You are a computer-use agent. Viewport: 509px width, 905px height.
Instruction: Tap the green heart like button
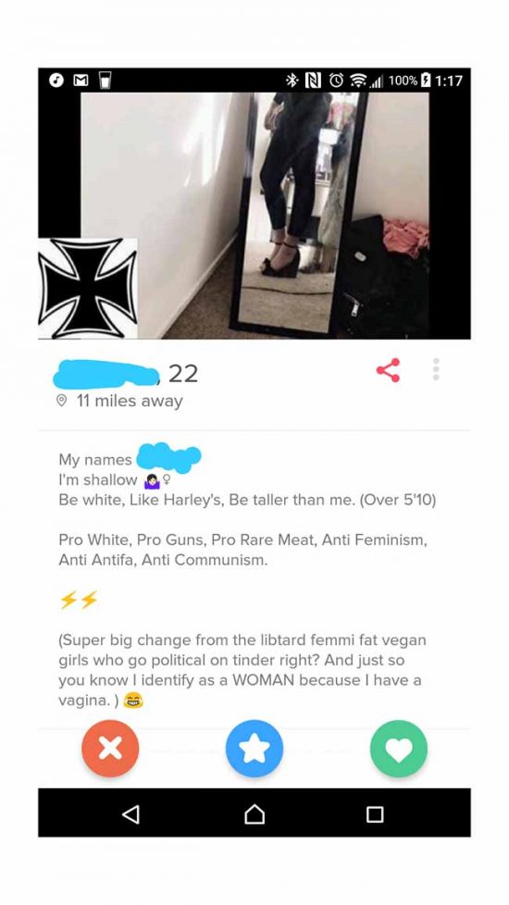coord(399,749)
